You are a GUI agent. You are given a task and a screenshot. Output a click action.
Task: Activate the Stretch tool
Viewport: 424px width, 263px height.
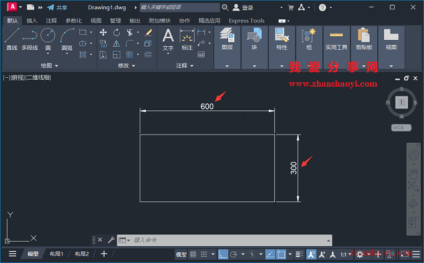[104, 55]
